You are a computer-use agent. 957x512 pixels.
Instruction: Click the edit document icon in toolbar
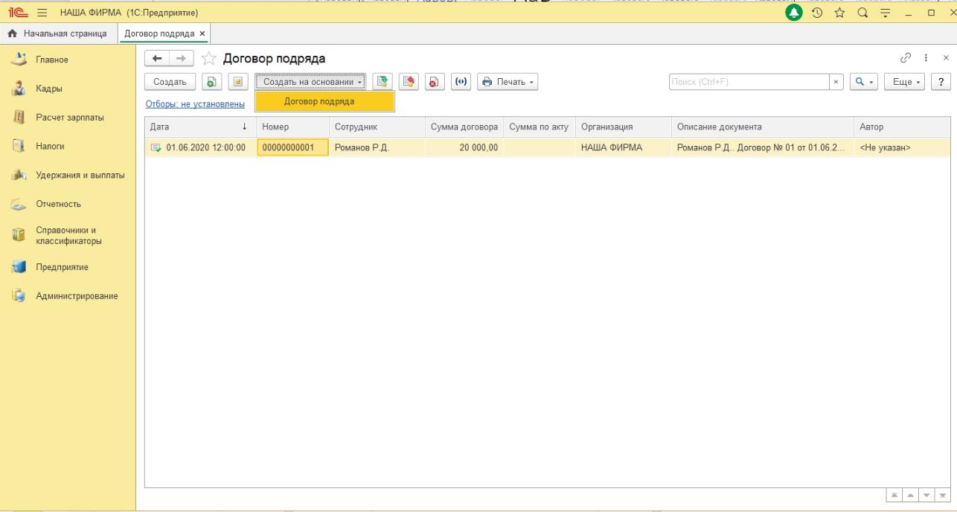tap(233, 81)
